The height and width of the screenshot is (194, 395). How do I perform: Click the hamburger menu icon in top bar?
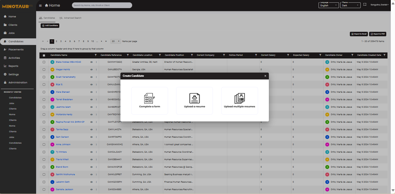[40, 5]
